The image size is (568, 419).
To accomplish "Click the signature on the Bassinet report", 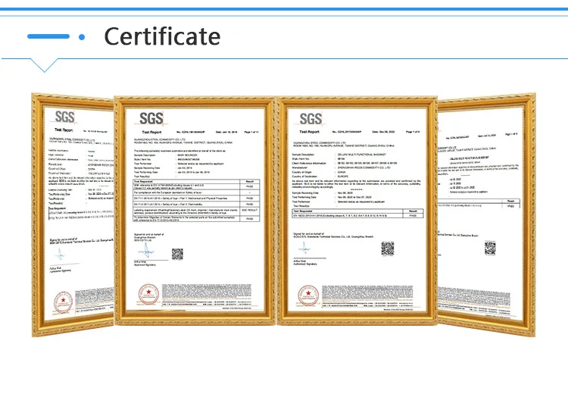I will [304, 249].
